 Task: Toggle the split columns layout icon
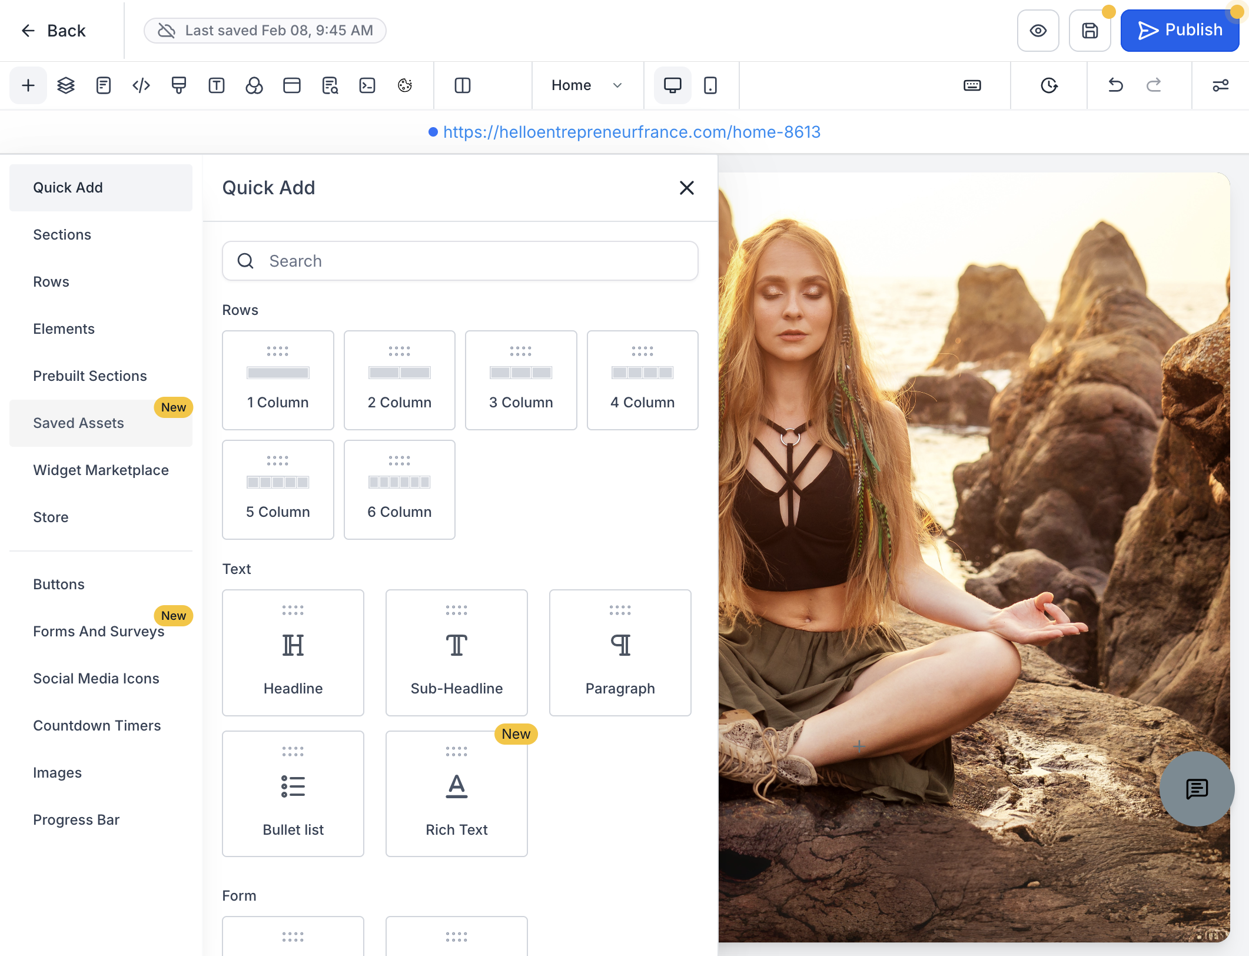[463, 85]
